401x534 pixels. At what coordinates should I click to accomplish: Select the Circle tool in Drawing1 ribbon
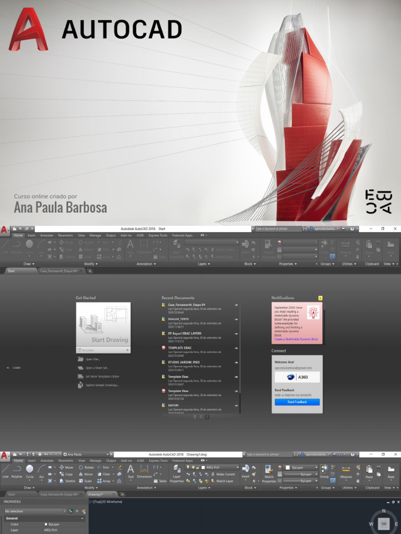[x=30, y=470]
